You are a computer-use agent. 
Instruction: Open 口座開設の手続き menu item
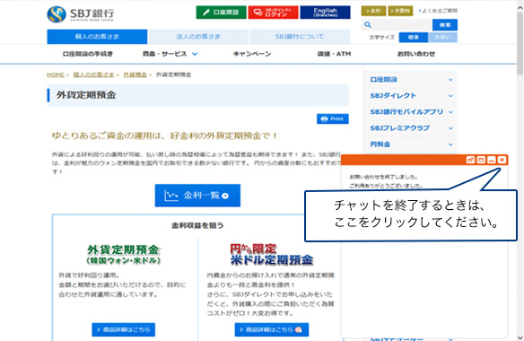pos(88,54)
